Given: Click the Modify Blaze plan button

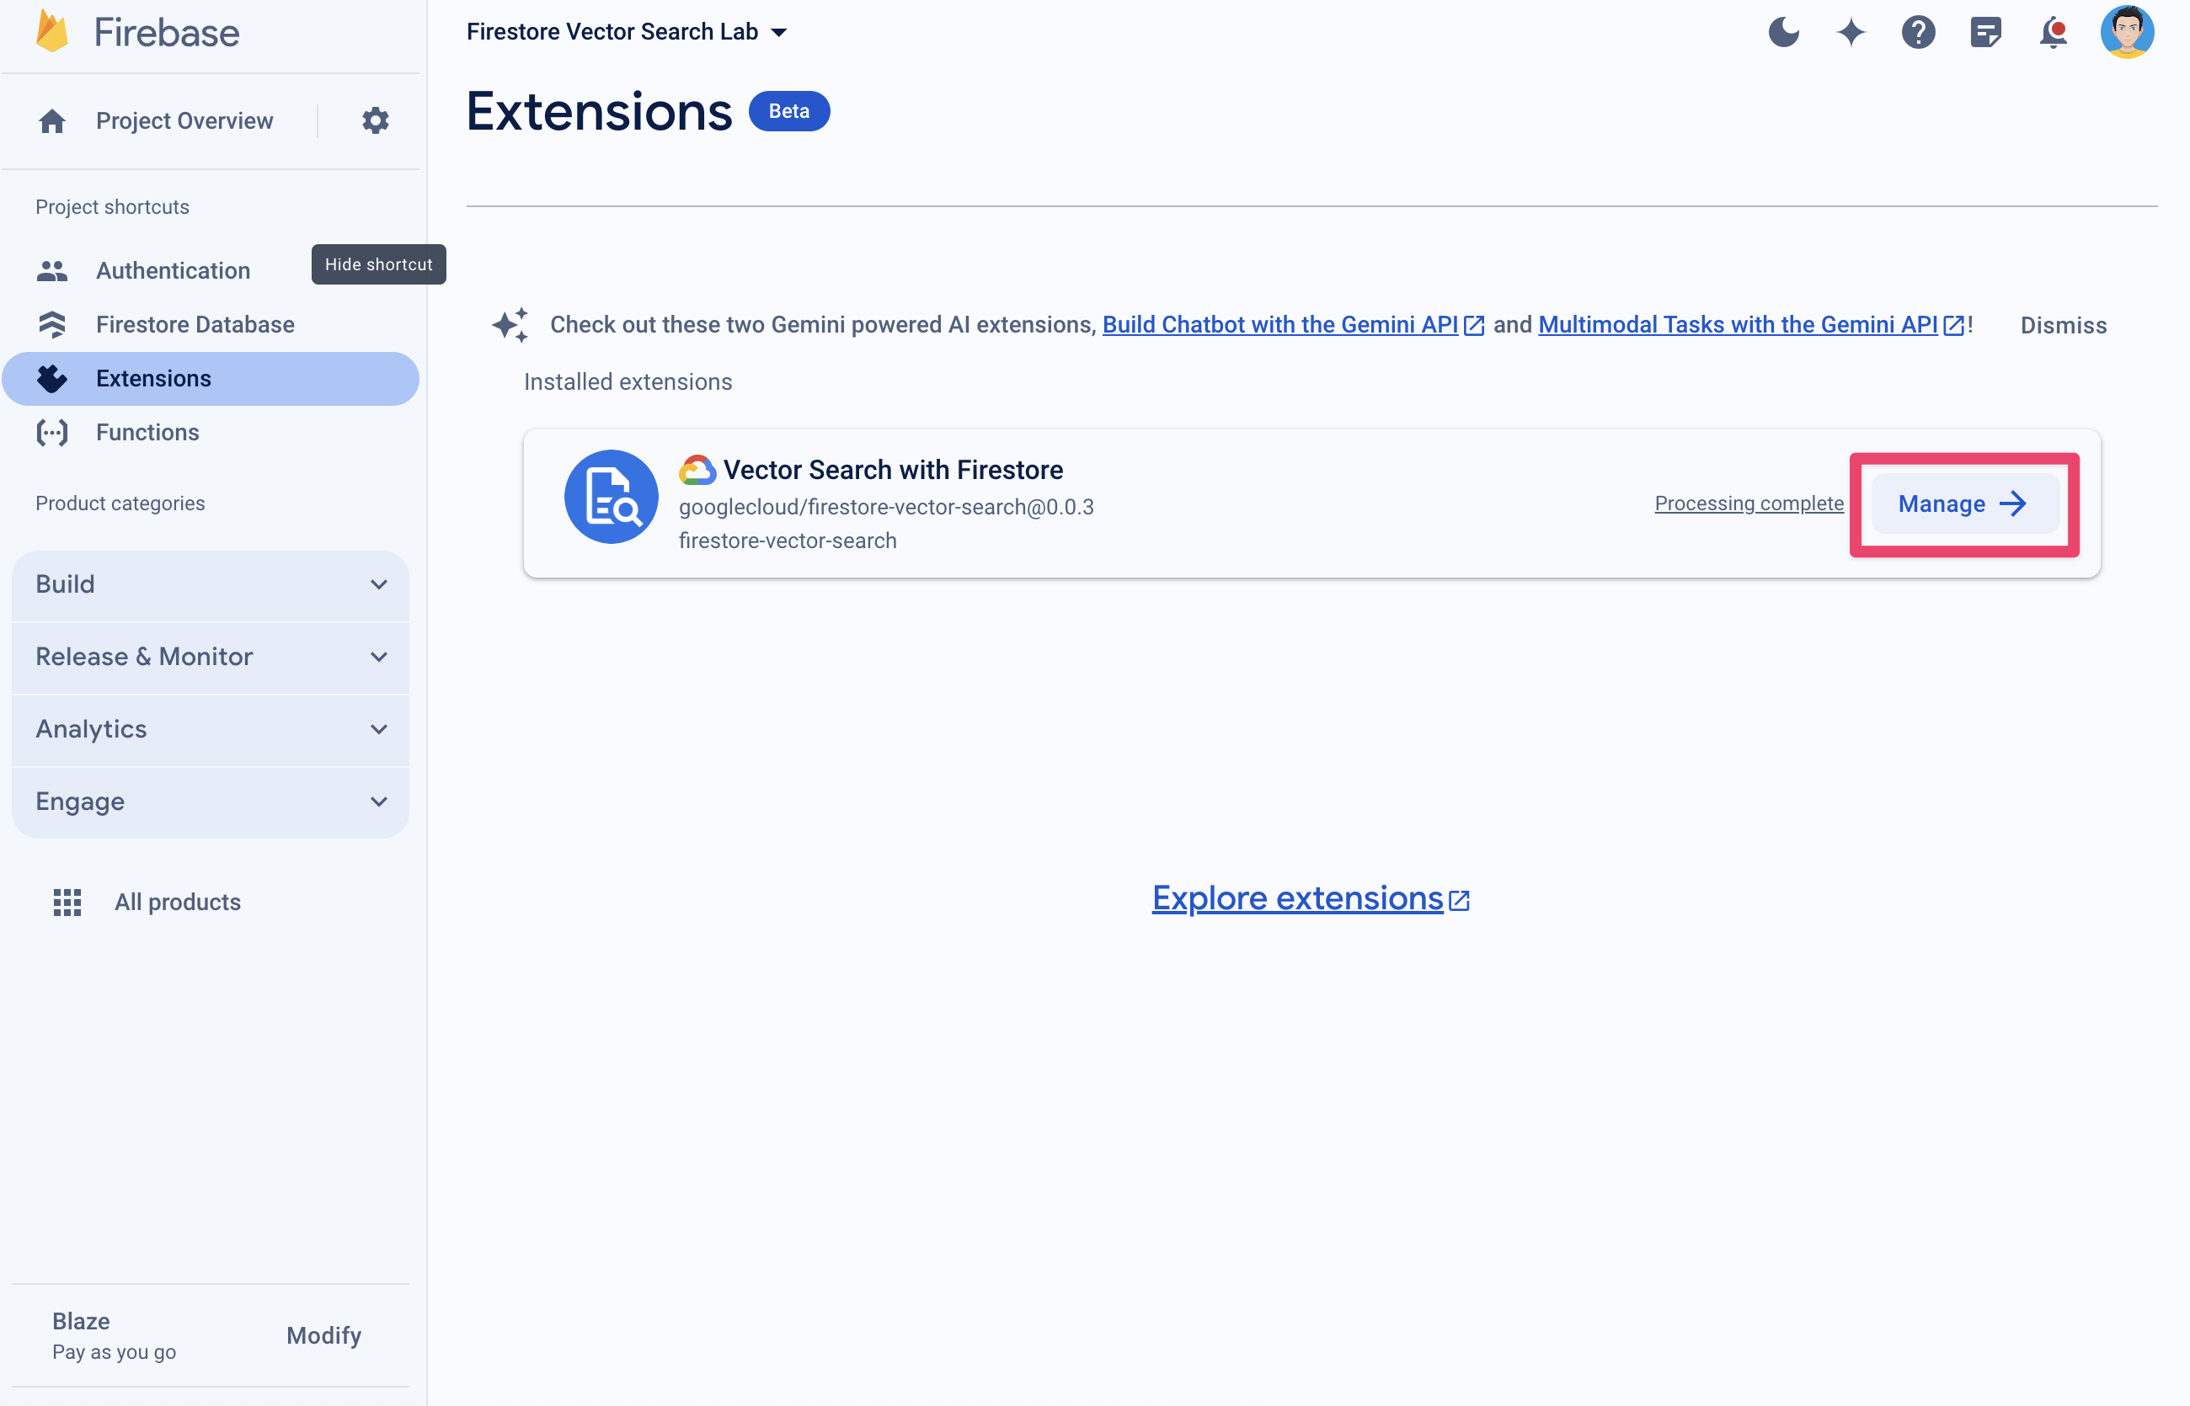Looking at the screenshot, I should [321, 1334].
